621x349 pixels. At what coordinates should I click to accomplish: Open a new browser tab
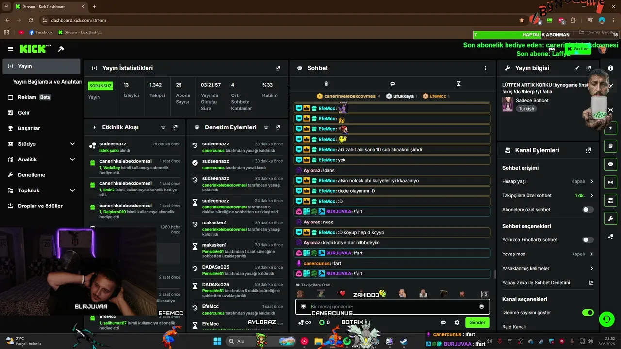pos(94,6)
